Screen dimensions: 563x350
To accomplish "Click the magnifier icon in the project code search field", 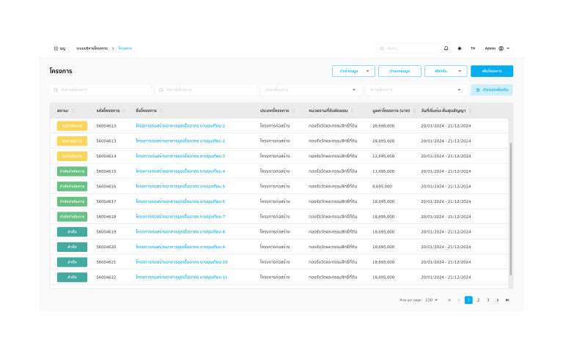I will point(56,90).
